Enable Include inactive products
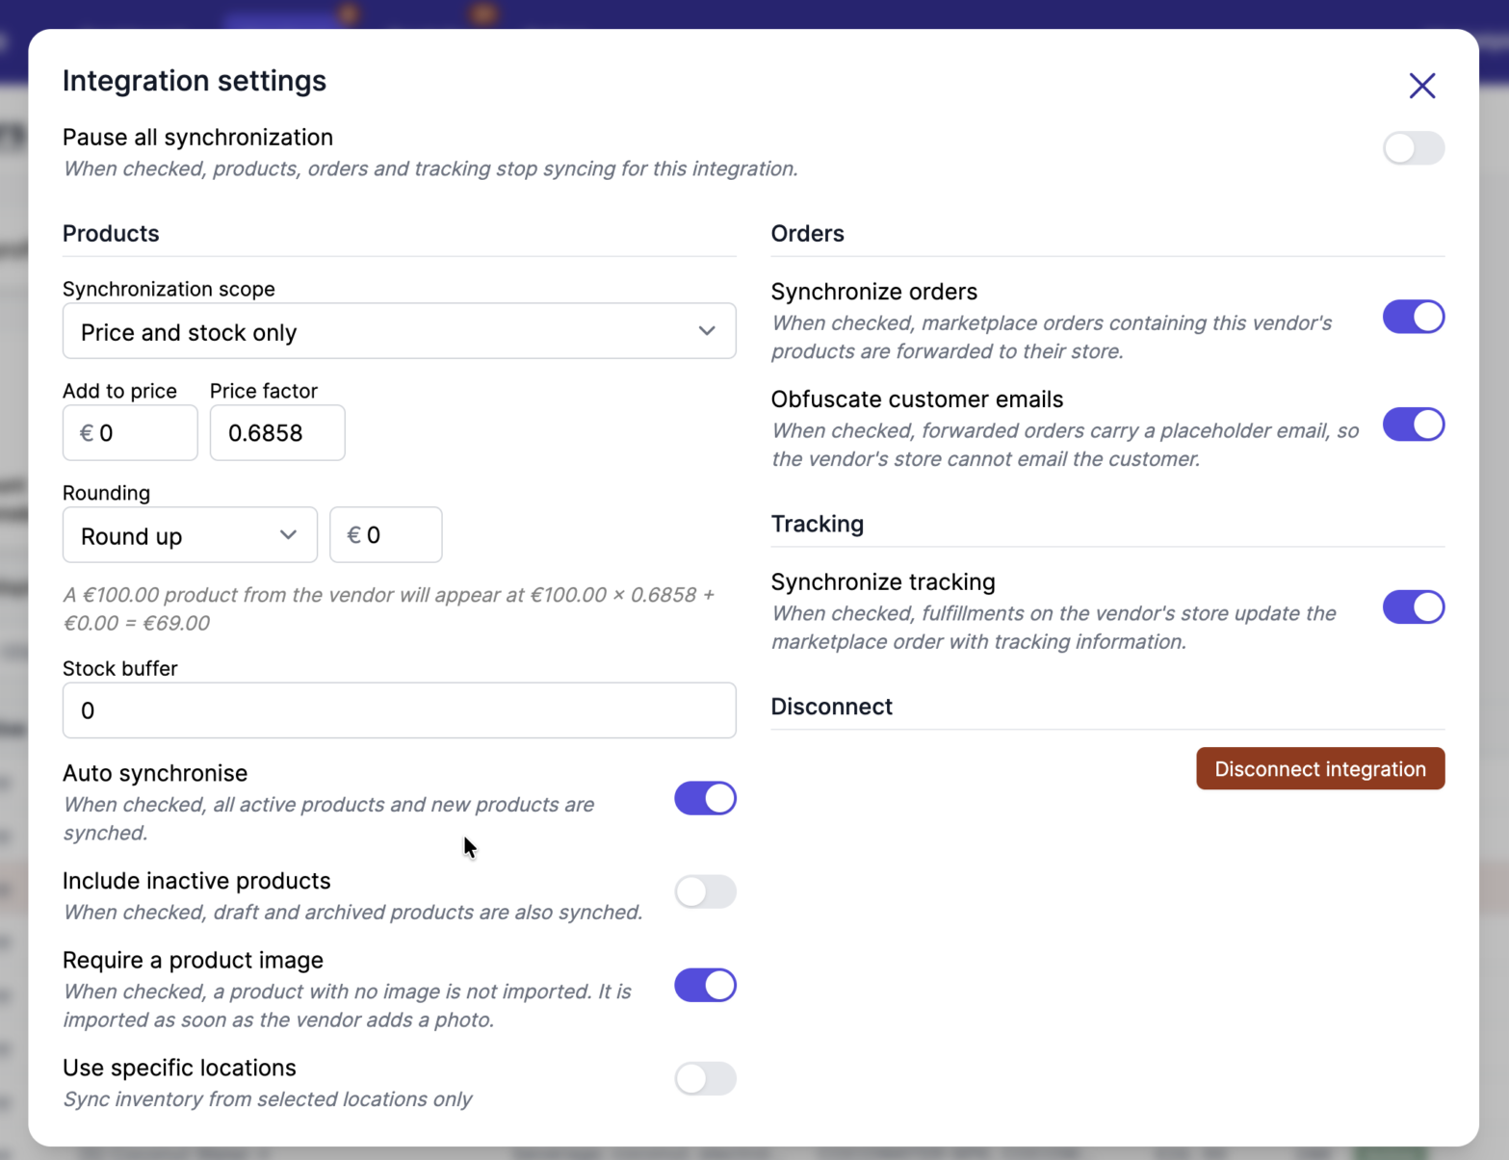The height and width of the screenshot is (1160, 1509). point(705,891)
